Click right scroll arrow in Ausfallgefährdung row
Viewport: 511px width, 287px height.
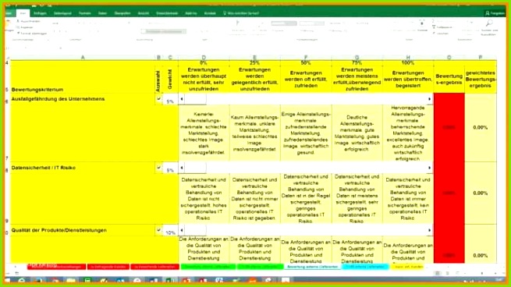tap(430, 99)
